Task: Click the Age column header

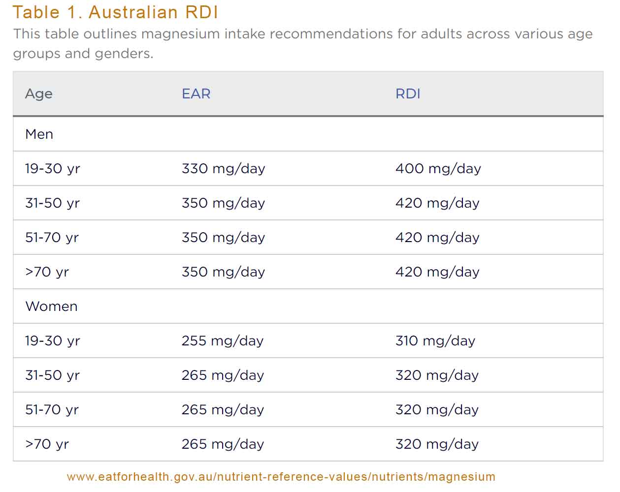Action: (39, 93)
